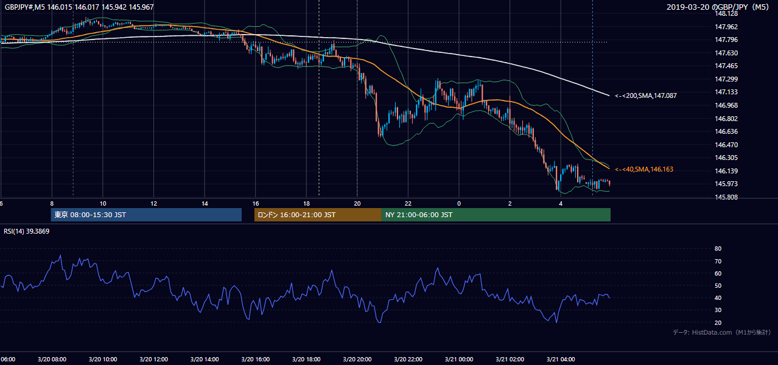Click price level 146.139 on the axis

(x=726, y=171)
